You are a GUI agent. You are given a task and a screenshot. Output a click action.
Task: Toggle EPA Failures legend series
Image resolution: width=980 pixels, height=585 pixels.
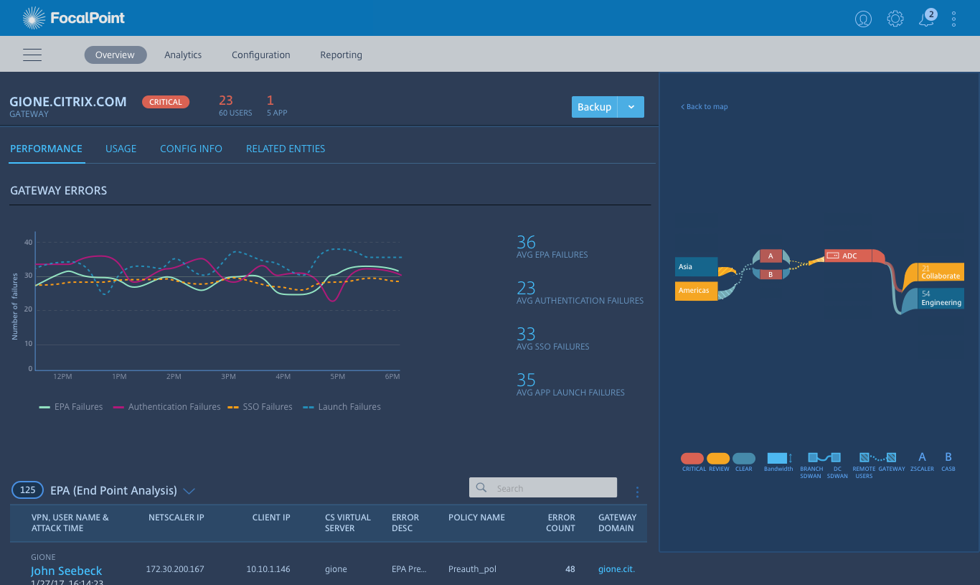pos(70,407)
